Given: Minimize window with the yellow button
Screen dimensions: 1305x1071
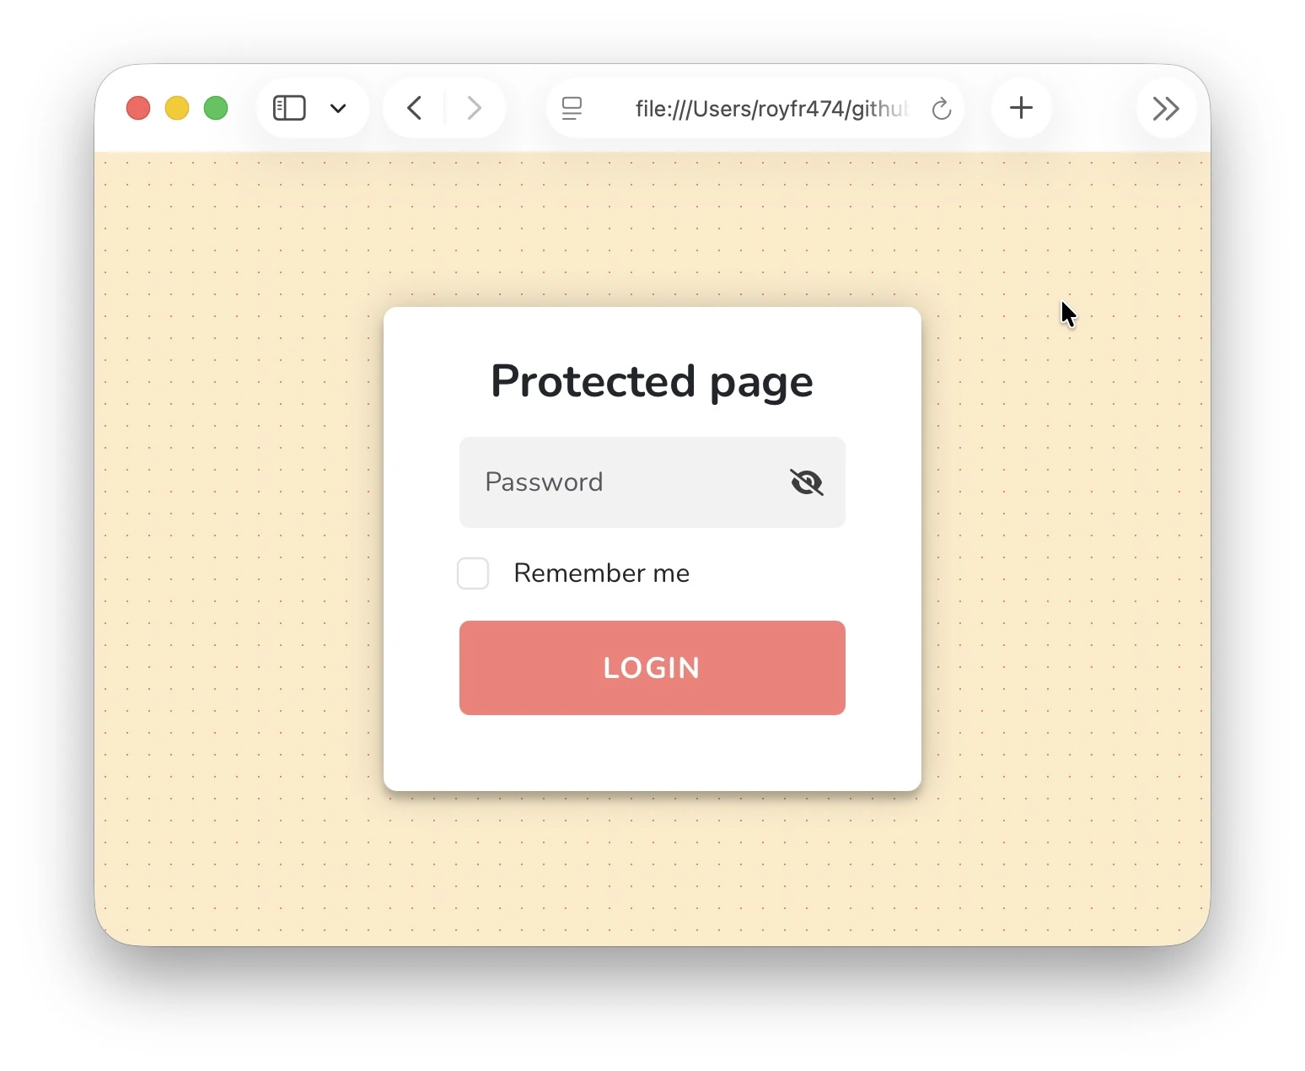Looking at the screenshot, I should pos(177,108).
